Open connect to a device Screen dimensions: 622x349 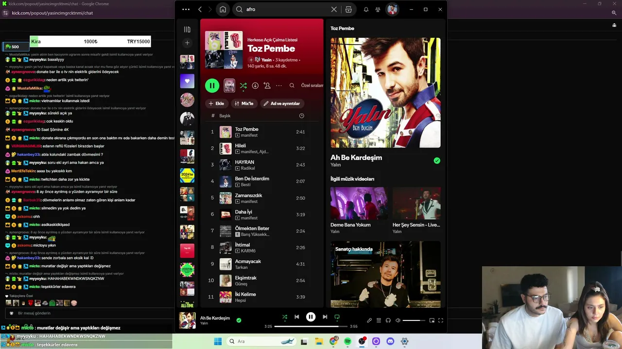pyautogui.click(x=388, y=320)
